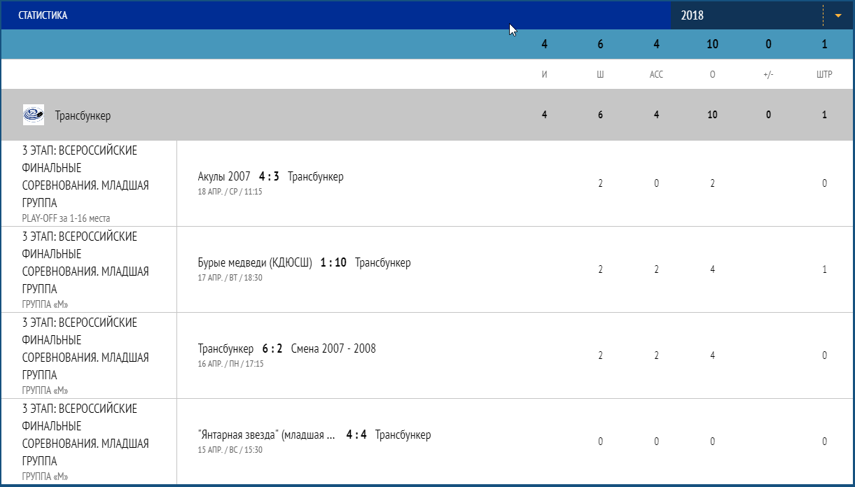Click the tournament name in the Акулы 2007 row

tap(85, 177)
